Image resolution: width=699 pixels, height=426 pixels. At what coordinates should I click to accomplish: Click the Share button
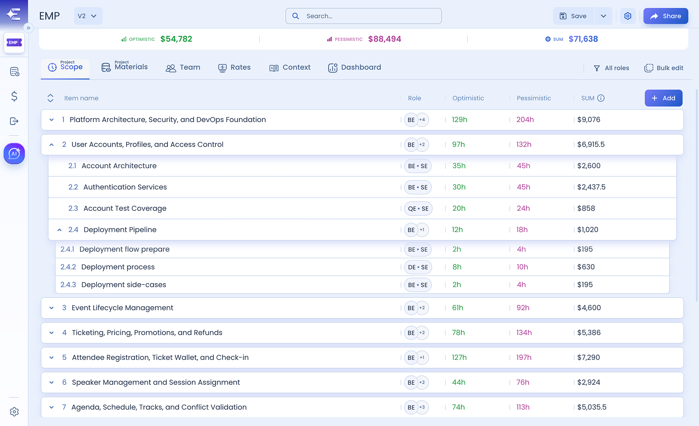(x=666, y=16)
